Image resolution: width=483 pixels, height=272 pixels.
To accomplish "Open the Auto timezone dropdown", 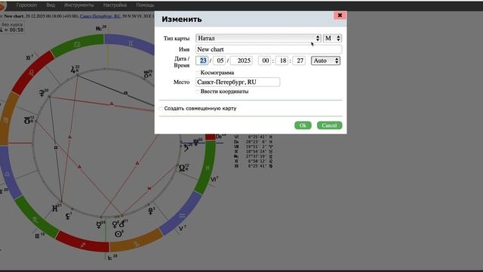I will [325, 60].
